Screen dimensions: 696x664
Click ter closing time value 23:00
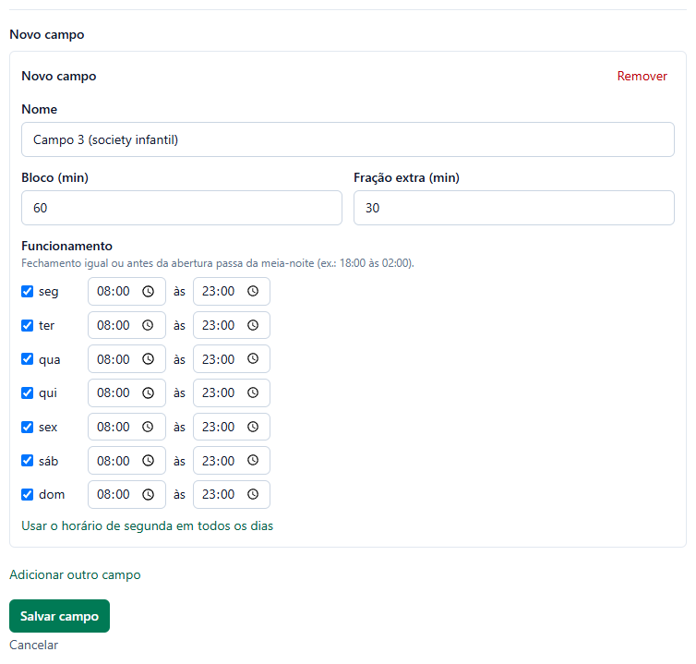(218, 326)
